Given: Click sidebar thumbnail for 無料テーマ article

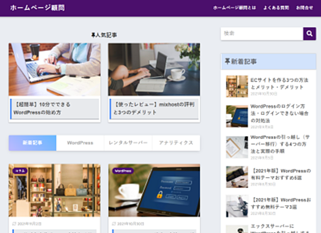Looking at the screenshot, I should click(x=237, y=206).
